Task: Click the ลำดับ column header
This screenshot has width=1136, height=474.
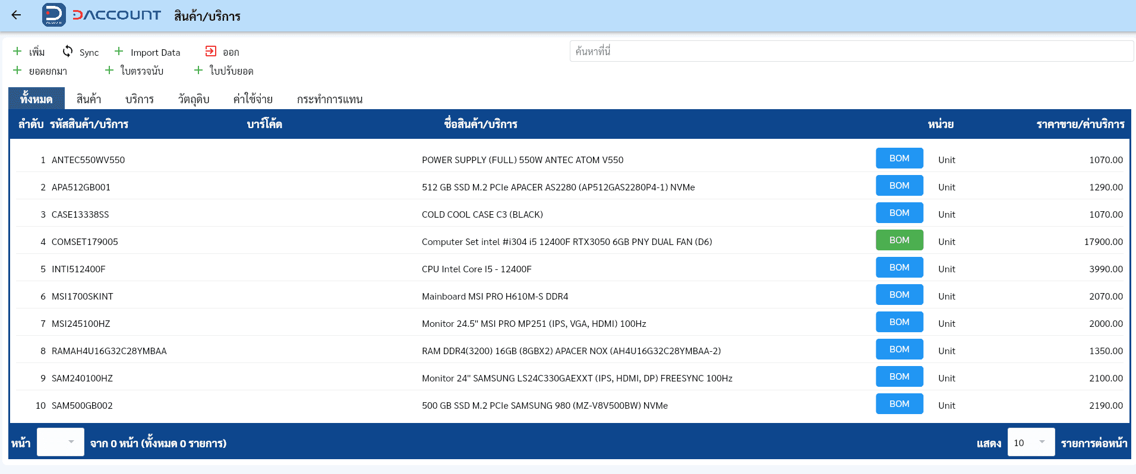Action: [x=31, y=124]
